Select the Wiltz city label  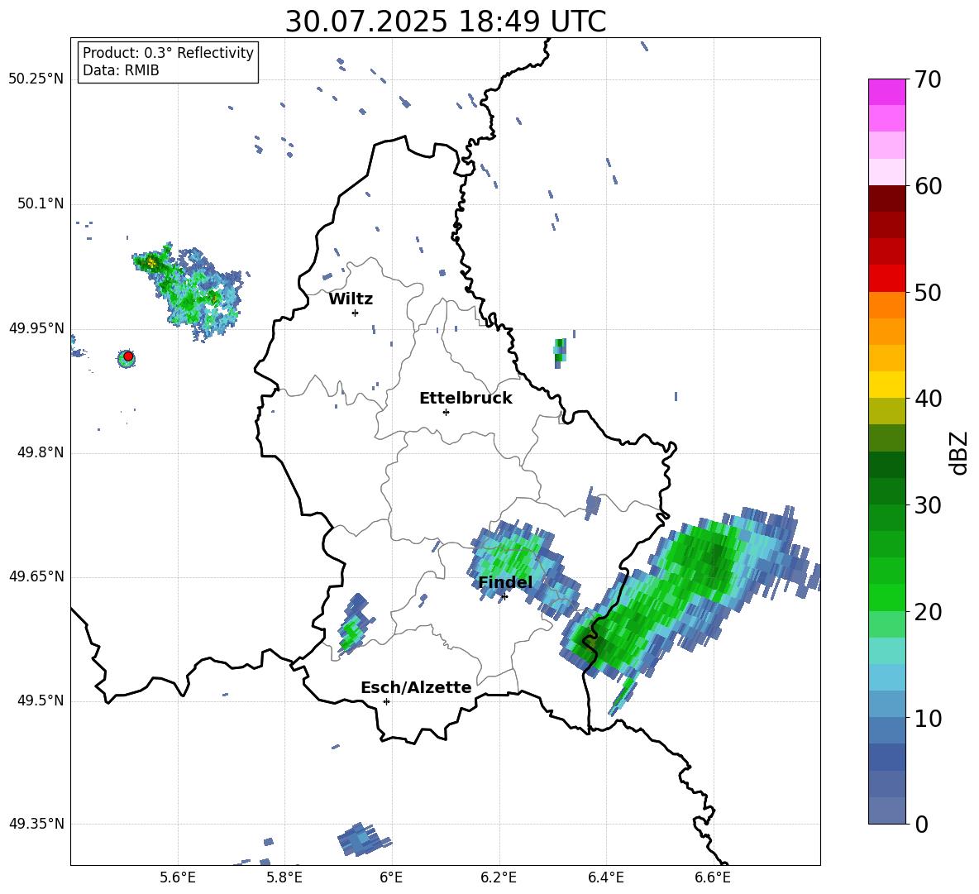pyautogui.click(x=351, y=299)
